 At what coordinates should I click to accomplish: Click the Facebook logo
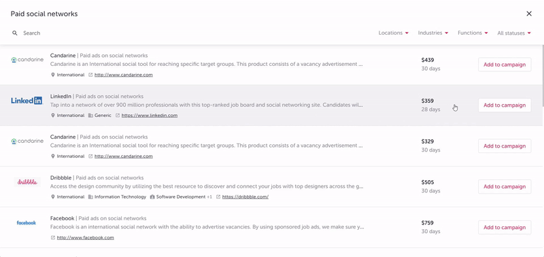(x=27, y=222)
